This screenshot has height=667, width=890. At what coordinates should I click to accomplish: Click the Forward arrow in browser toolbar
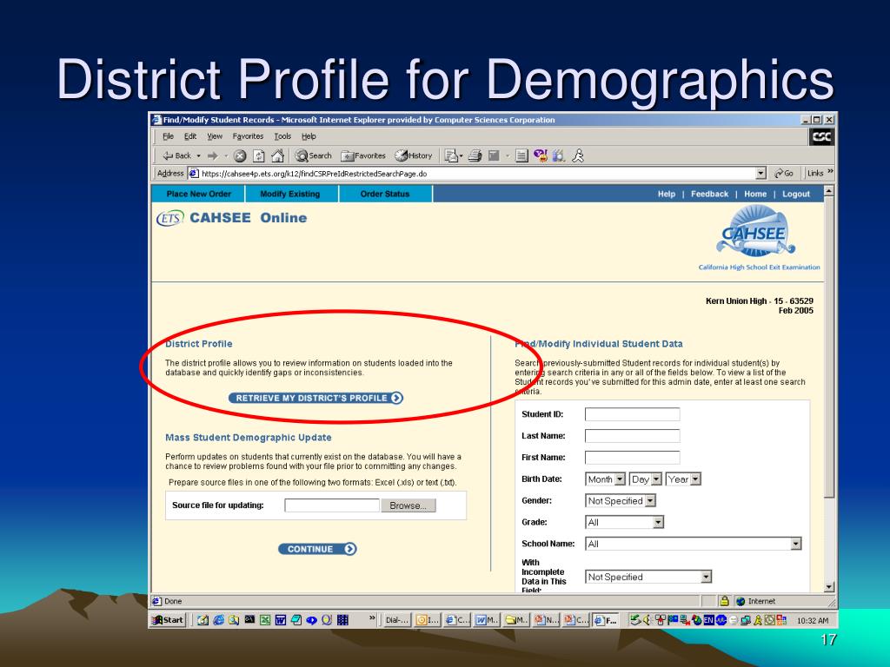tap(212, 155)
